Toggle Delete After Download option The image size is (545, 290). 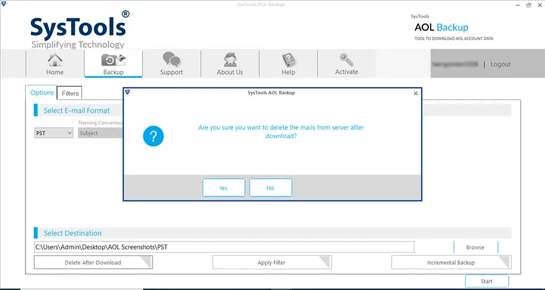coord(93,263)
